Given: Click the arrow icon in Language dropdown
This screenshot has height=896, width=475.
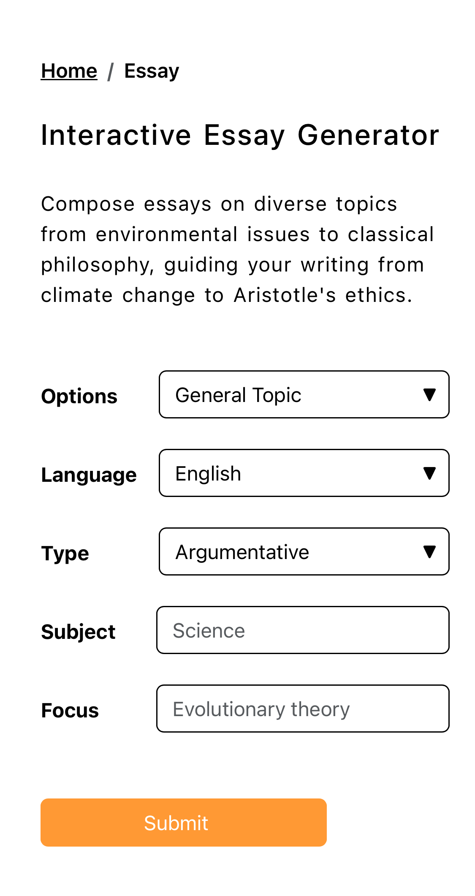Looking at the screenshot, I should point(429,473).
